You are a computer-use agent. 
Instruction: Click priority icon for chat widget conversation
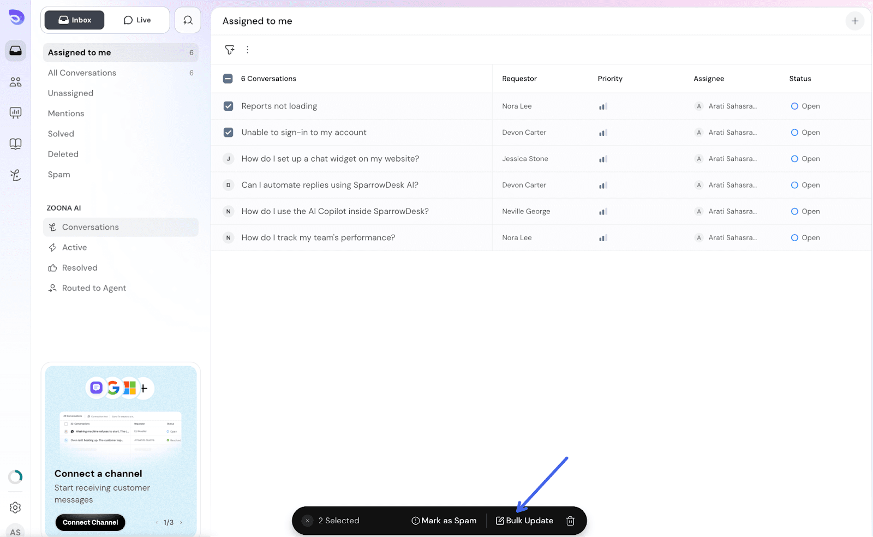pos(603,159)
